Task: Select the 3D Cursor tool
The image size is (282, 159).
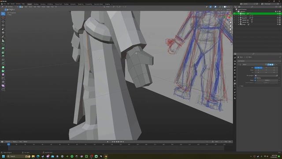Action: tap(3, 18)
